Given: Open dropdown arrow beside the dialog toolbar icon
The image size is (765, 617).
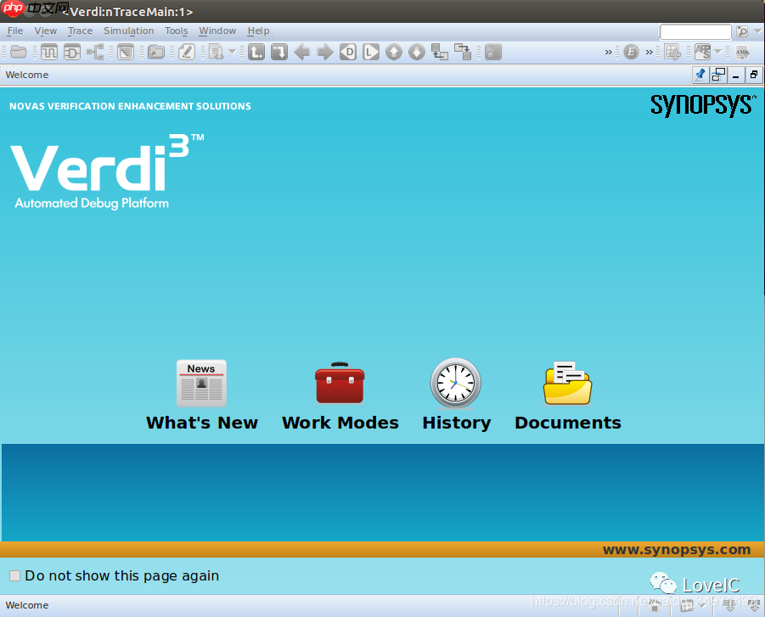Looking at the screenshot, I should point(232,52).
